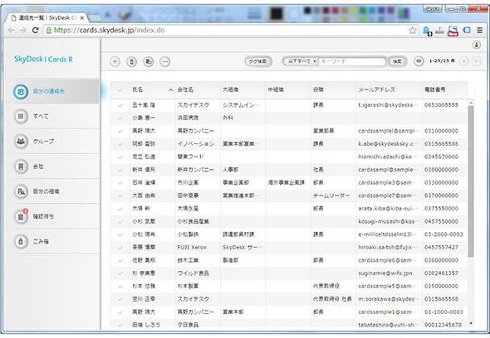Click the すべて sidebar grid icon
490x338 pixels.
(x=21, y=116)
